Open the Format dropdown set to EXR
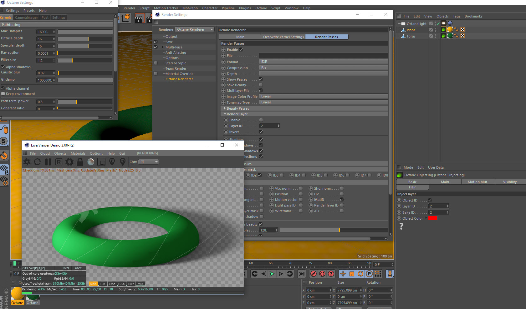The height and width of the screenshot is (309, 526). (324, 62)
